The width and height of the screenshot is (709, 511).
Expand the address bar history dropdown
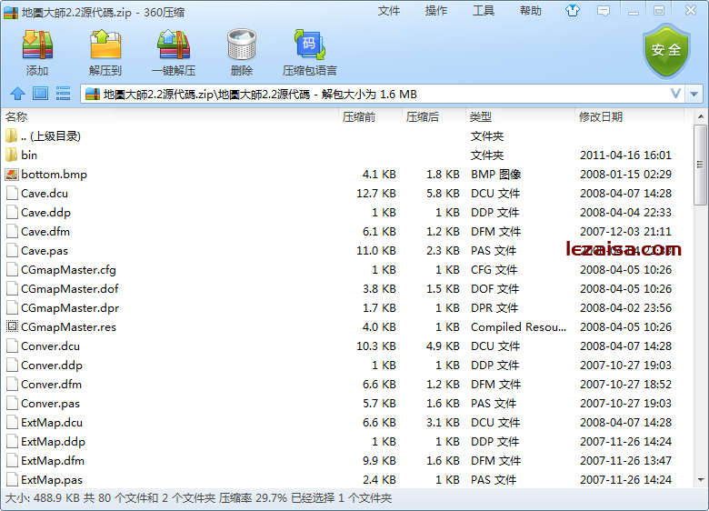694,94
